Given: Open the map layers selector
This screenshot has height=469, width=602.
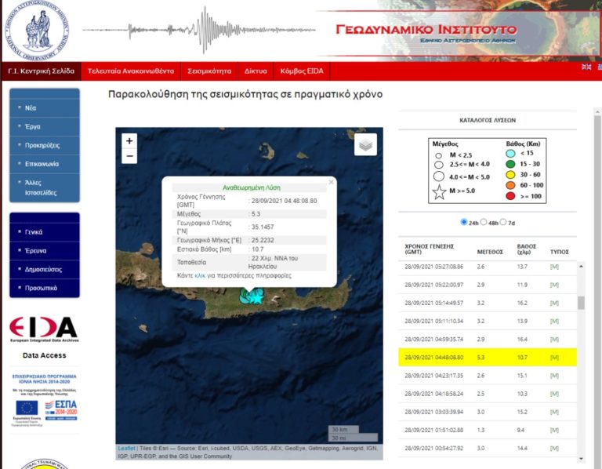Looking at the screenshot, I should tap(365, 144).
